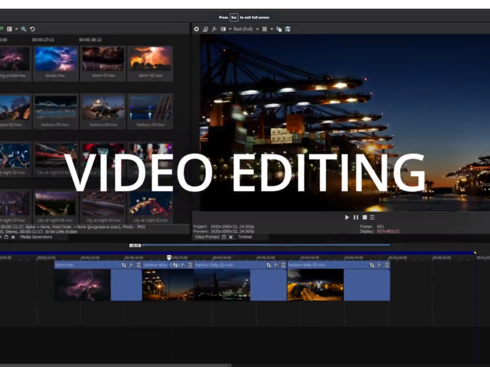Save preview snapshot to file
Image resolution: width=490 pixels, height=367 pixels.
(x=288, y=29)
